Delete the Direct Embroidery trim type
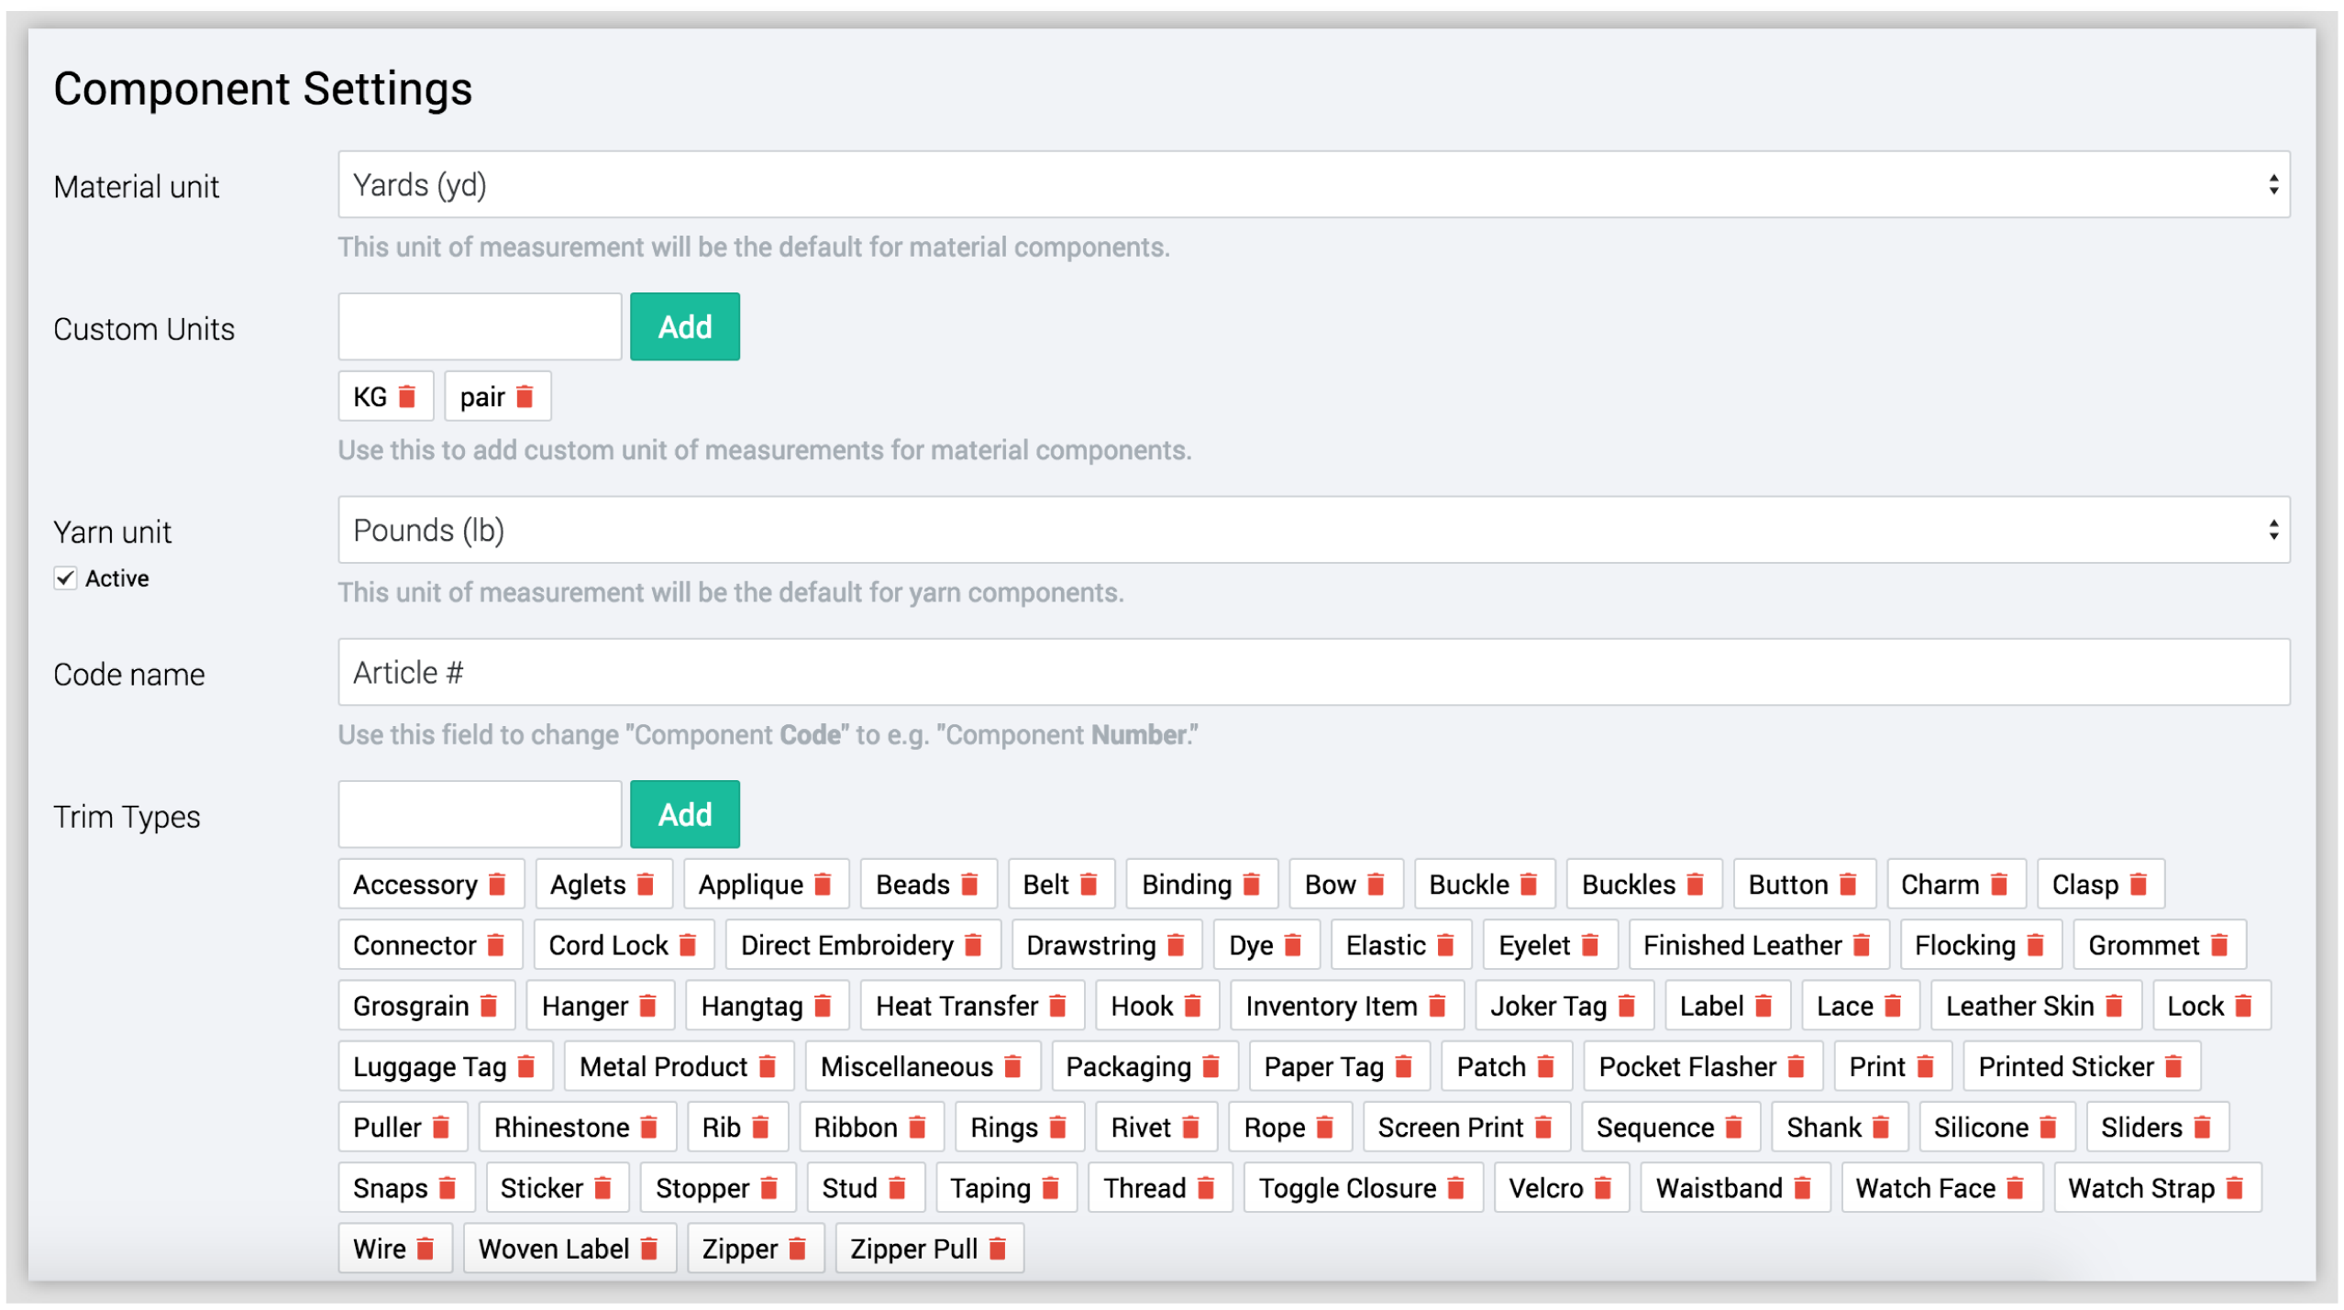 click(974, 945)
